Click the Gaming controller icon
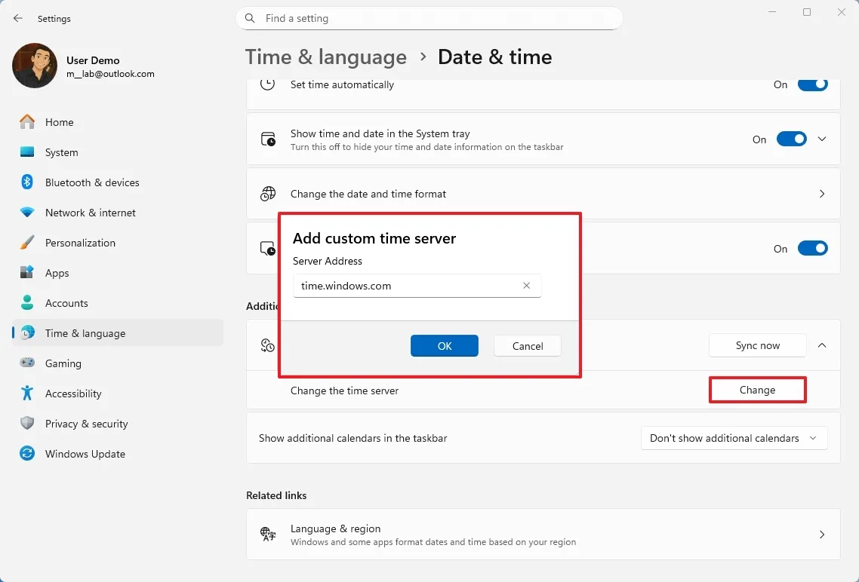This screenshot has height=582, width=859. tap(27, 363)
